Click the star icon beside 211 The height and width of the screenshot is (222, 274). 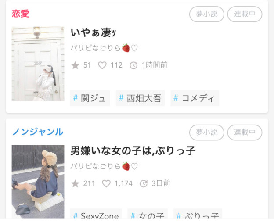[76, 183]
